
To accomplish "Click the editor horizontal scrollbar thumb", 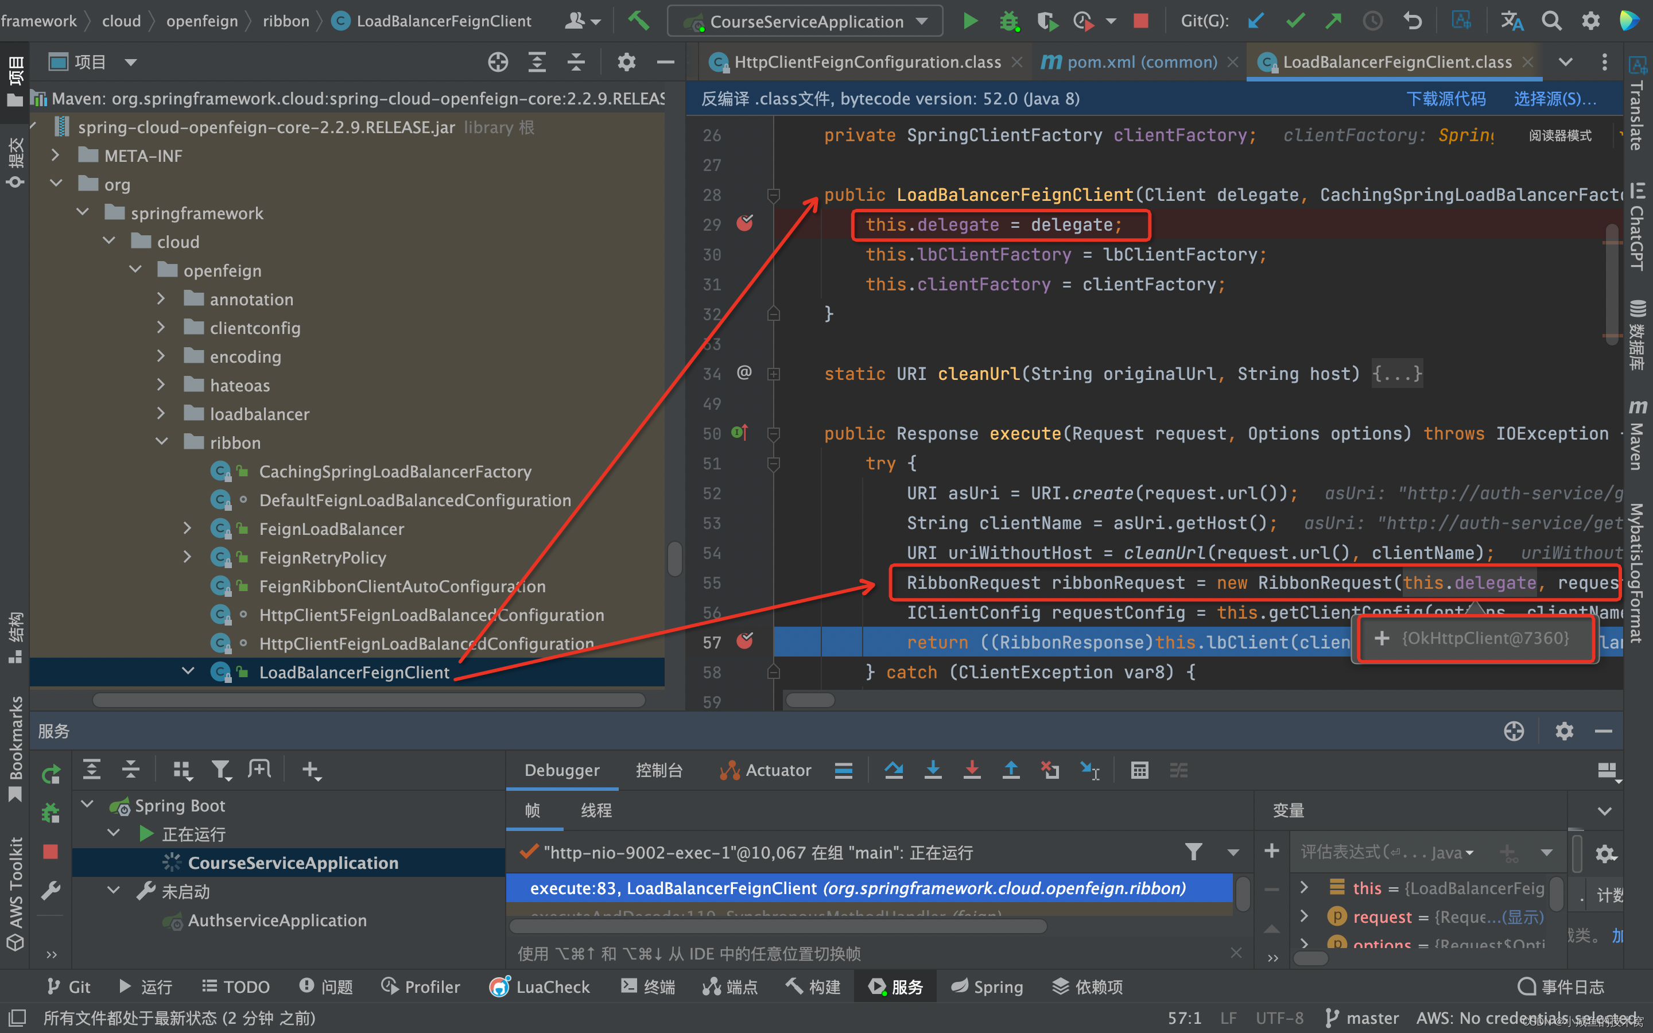I will point(810,700).
